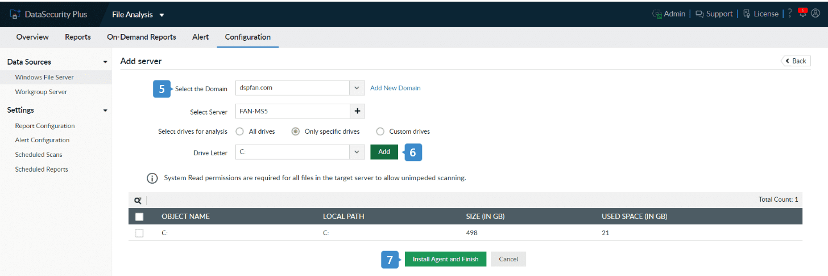828x276 pixels.
Task: Click the Install Agent and Finish button
Action: click(445, 259)
